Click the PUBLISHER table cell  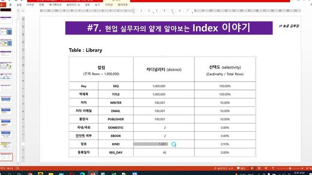coord(116,119)
